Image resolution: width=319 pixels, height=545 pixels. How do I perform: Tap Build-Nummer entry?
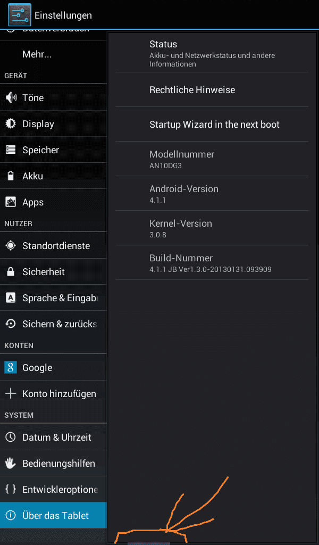[x=212, y=263]
